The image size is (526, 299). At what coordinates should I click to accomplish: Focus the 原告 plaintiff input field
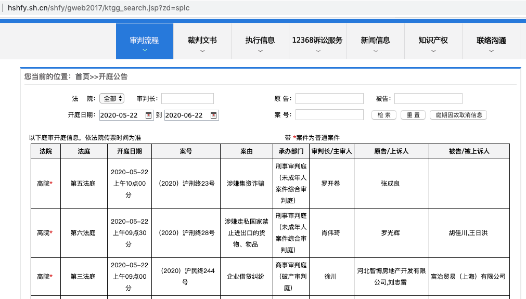click(x=329, y=98)
